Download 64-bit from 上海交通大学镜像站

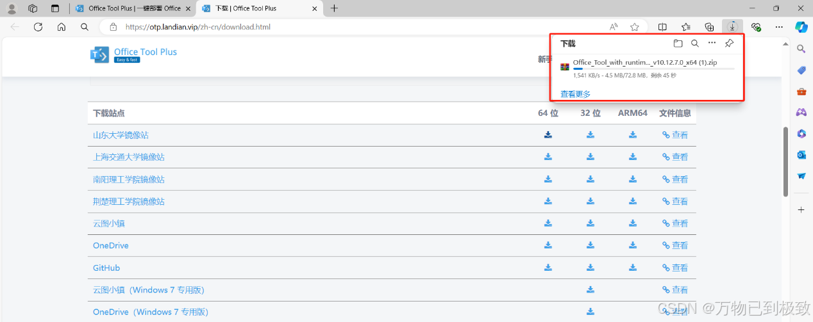[548, 157]
